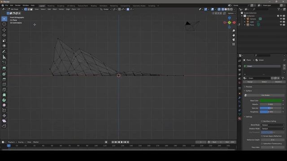Click the green Base Color swatch
Screen dimensions: 287x161
click(x=270, y=101)
